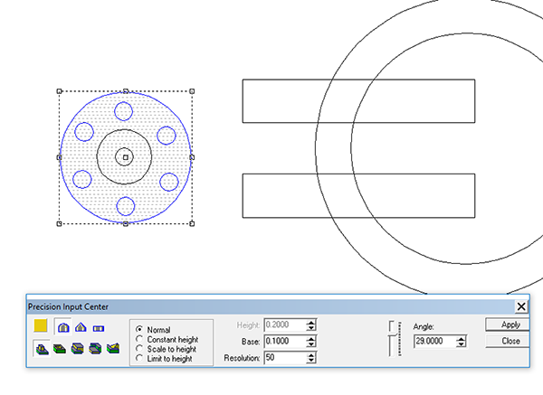Image resolution: width=543 pixels, height=395 pixels.
Task: Click the disabled Height value field
Action: (285, 324)
